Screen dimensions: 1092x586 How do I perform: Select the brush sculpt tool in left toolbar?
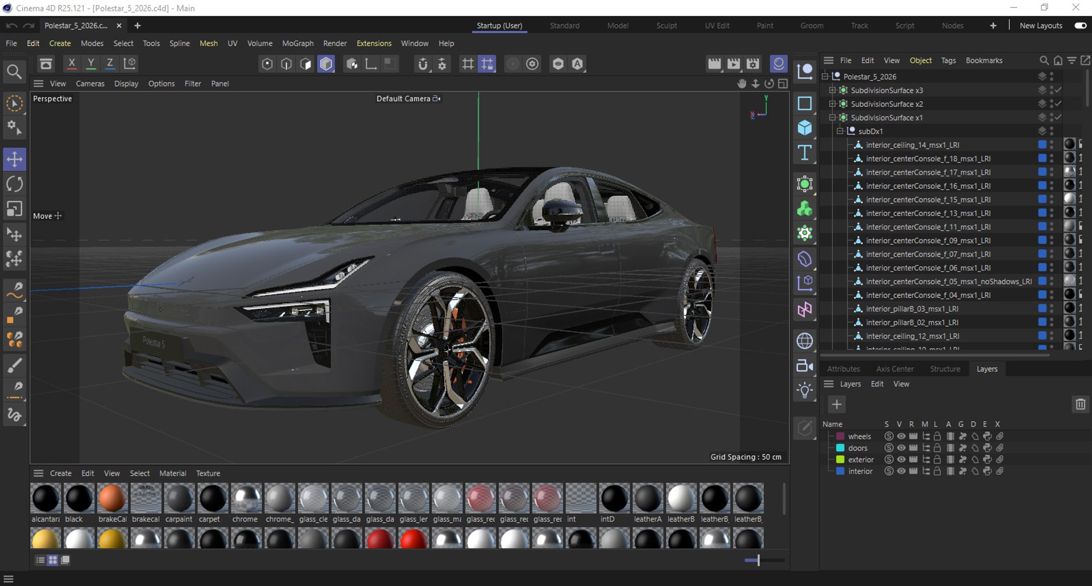click(14, 365)
